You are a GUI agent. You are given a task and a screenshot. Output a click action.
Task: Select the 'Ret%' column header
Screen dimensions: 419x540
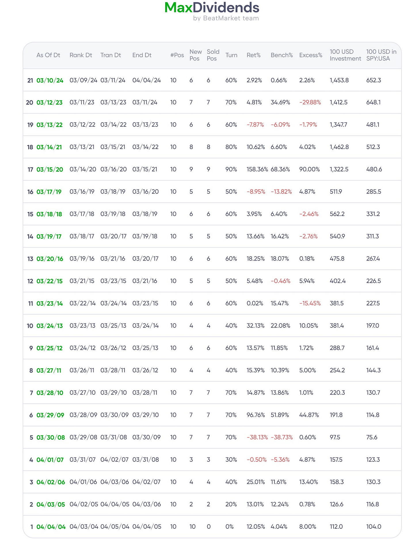(254, 55)
